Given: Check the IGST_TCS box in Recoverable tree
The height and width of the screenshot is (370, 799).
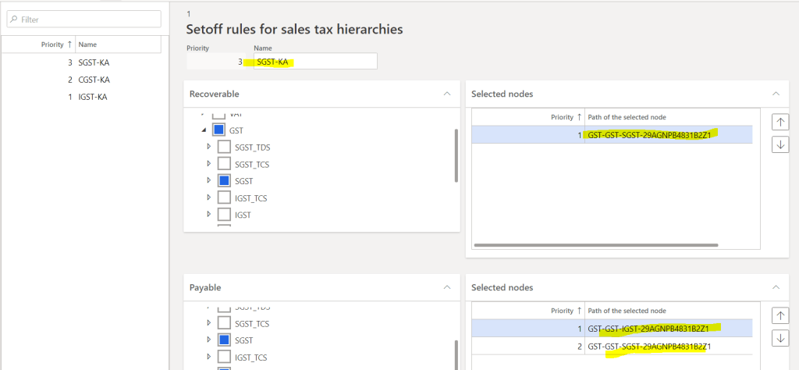Looking at the screenshot, I should [x=224, y=197].
